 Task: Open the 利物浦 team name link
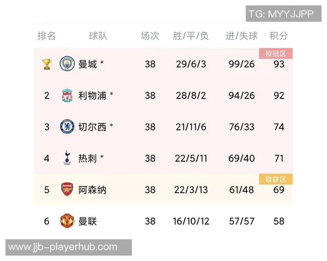pos(93,96)
